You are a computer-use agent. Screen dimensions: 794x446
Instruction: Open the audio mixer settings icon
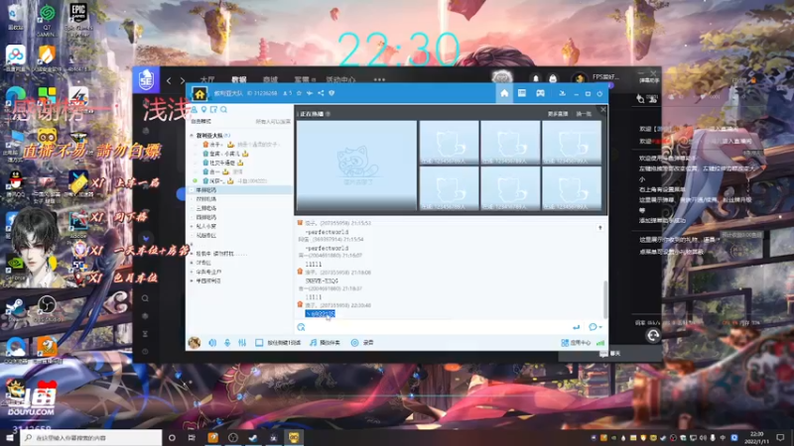pyautogui.click(x=242, y=343)
